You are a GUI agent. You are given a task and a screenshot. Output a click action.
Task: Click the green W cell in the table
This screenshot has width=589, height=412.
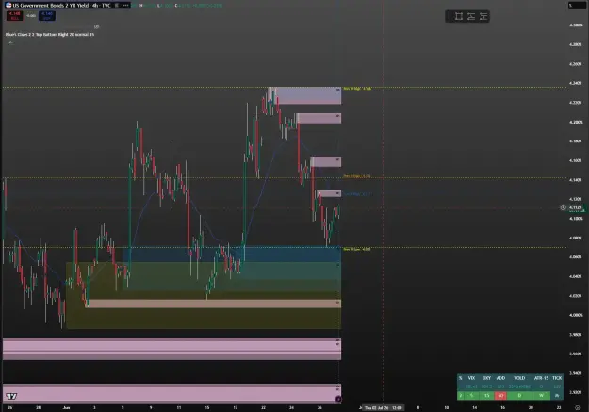[x=541, y=395]
